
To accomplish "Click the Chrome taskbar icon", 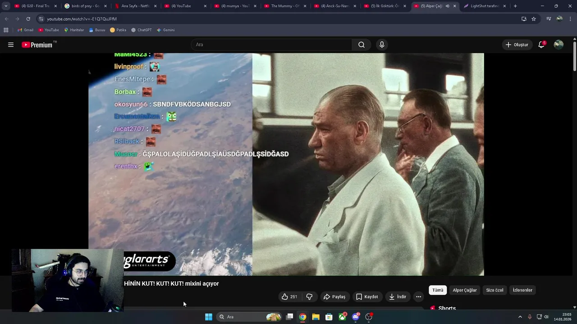I will (x=302, y=317).
